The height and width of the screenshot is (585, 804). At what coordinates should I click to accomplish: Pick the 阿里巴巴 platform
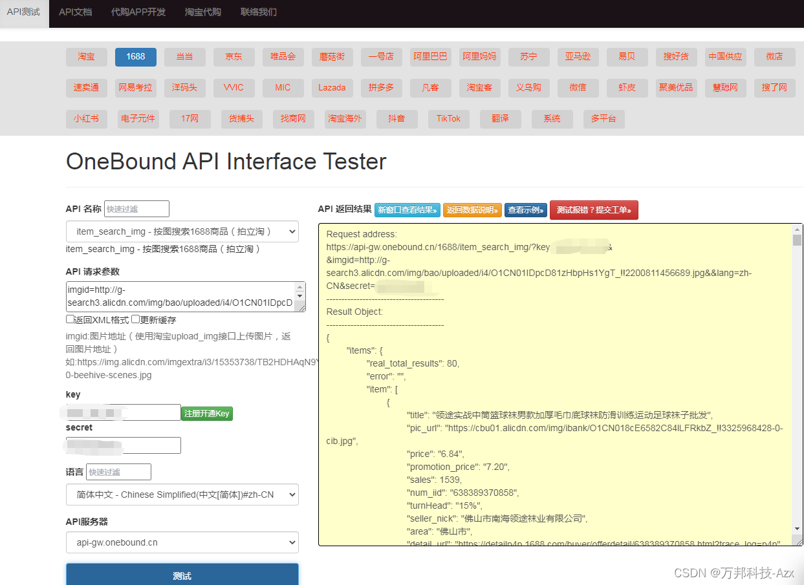click(431, 57)
